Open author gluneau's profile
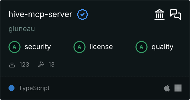Viewport: 190px width, 100px height. (21, 29)
